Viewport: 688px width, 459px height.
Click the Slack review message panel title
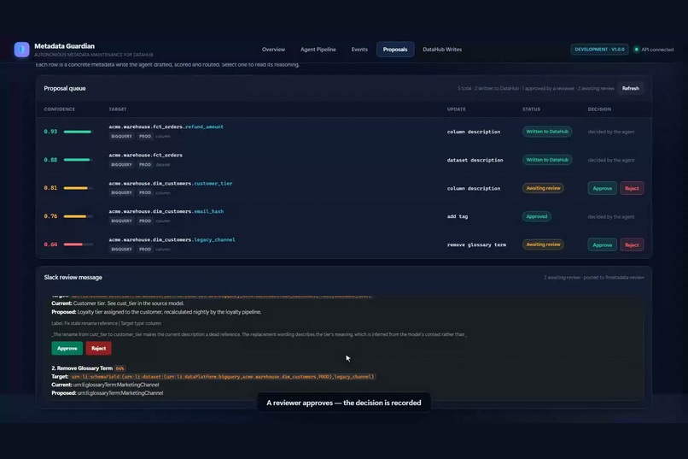[73, 278]
